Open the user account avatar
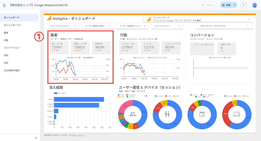This screenshot has width=261, height=141. tap(254, 5)
